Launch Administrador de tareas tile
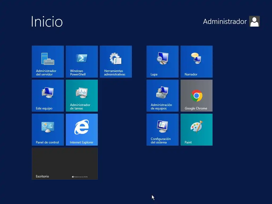The width and height of the screenshot is (272, 204). tap(82, 96)
